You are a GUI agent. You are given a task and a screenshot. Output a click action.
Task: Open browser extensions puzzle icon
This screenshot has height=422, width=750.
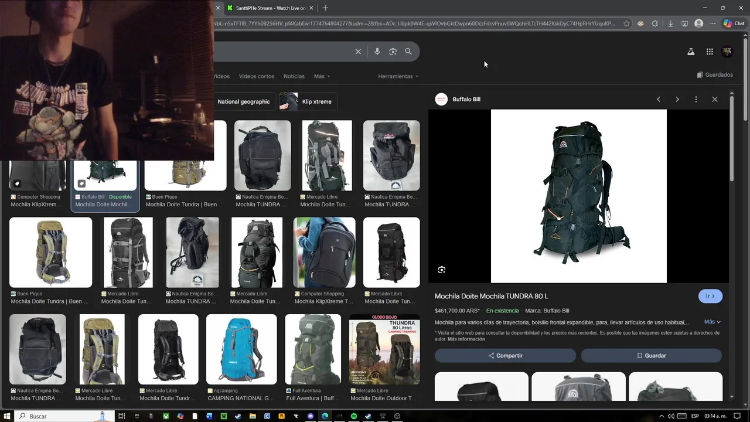pyautogui.click(x=655, y=23)
